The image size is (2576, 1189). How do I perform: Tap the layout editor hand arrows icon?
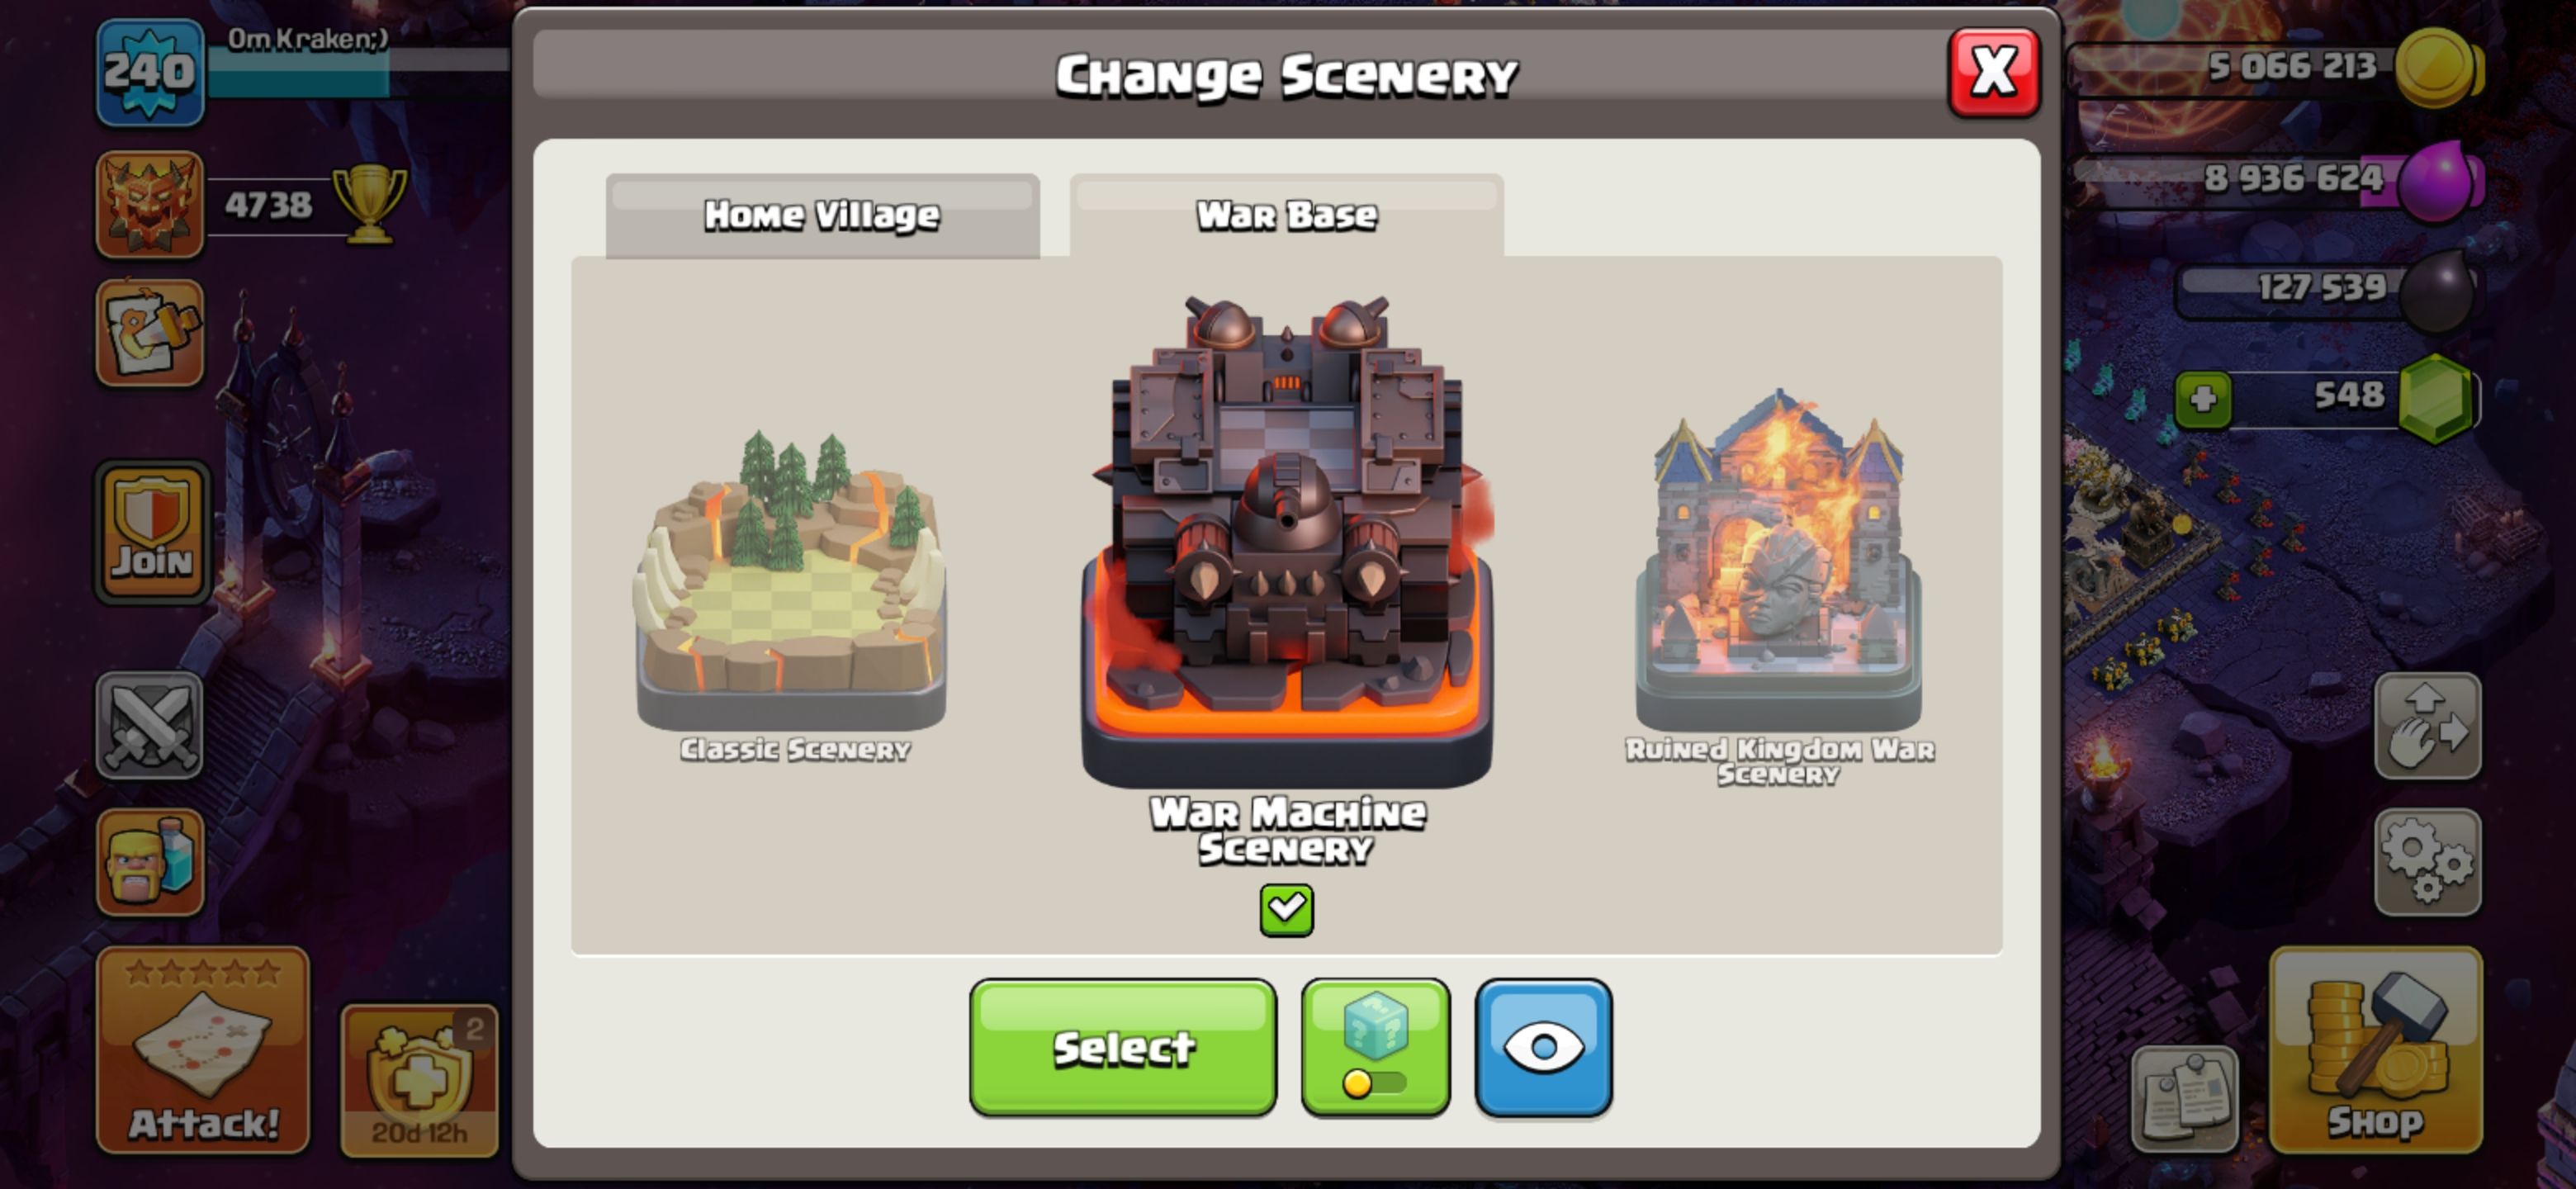[x=2427, y=725]
